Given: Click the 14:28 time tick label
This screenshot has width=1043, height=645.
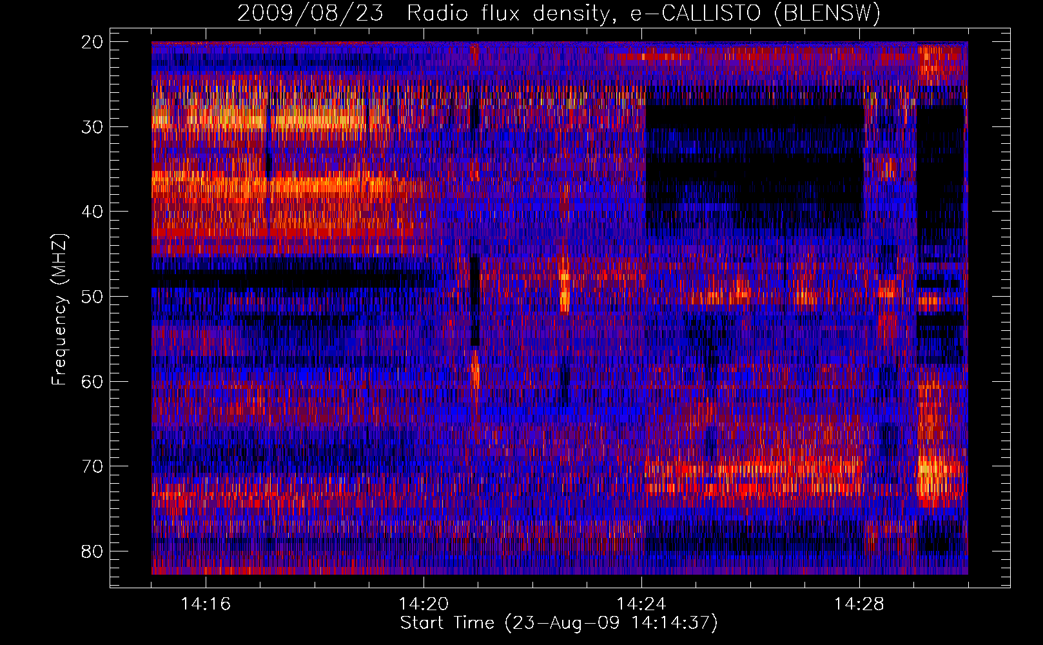Looking at the screenshot, I should coord(859,604).
